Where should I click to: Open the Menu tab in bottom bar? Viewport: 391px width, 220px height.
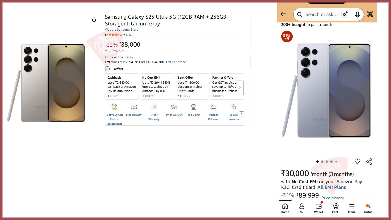pyautogui.click(x=352, y=208)
